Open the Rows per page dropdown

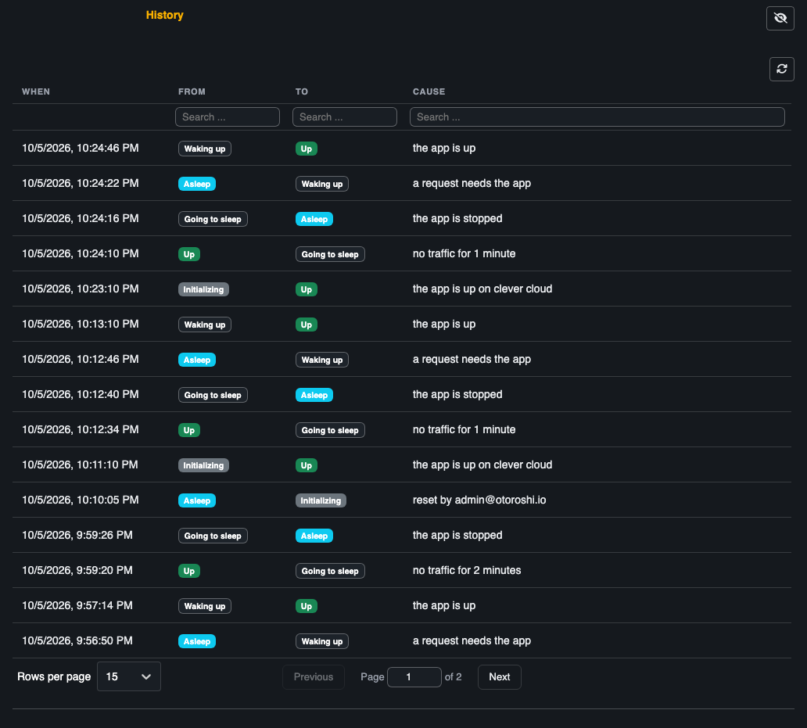129,676
